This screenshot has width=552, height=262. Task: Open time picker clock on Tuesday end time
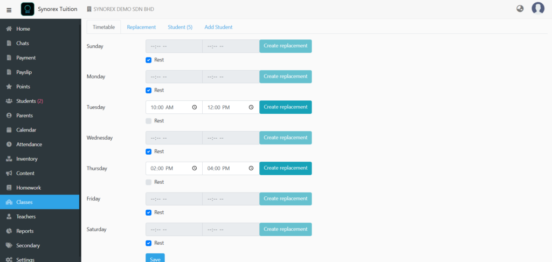point(251,107)
